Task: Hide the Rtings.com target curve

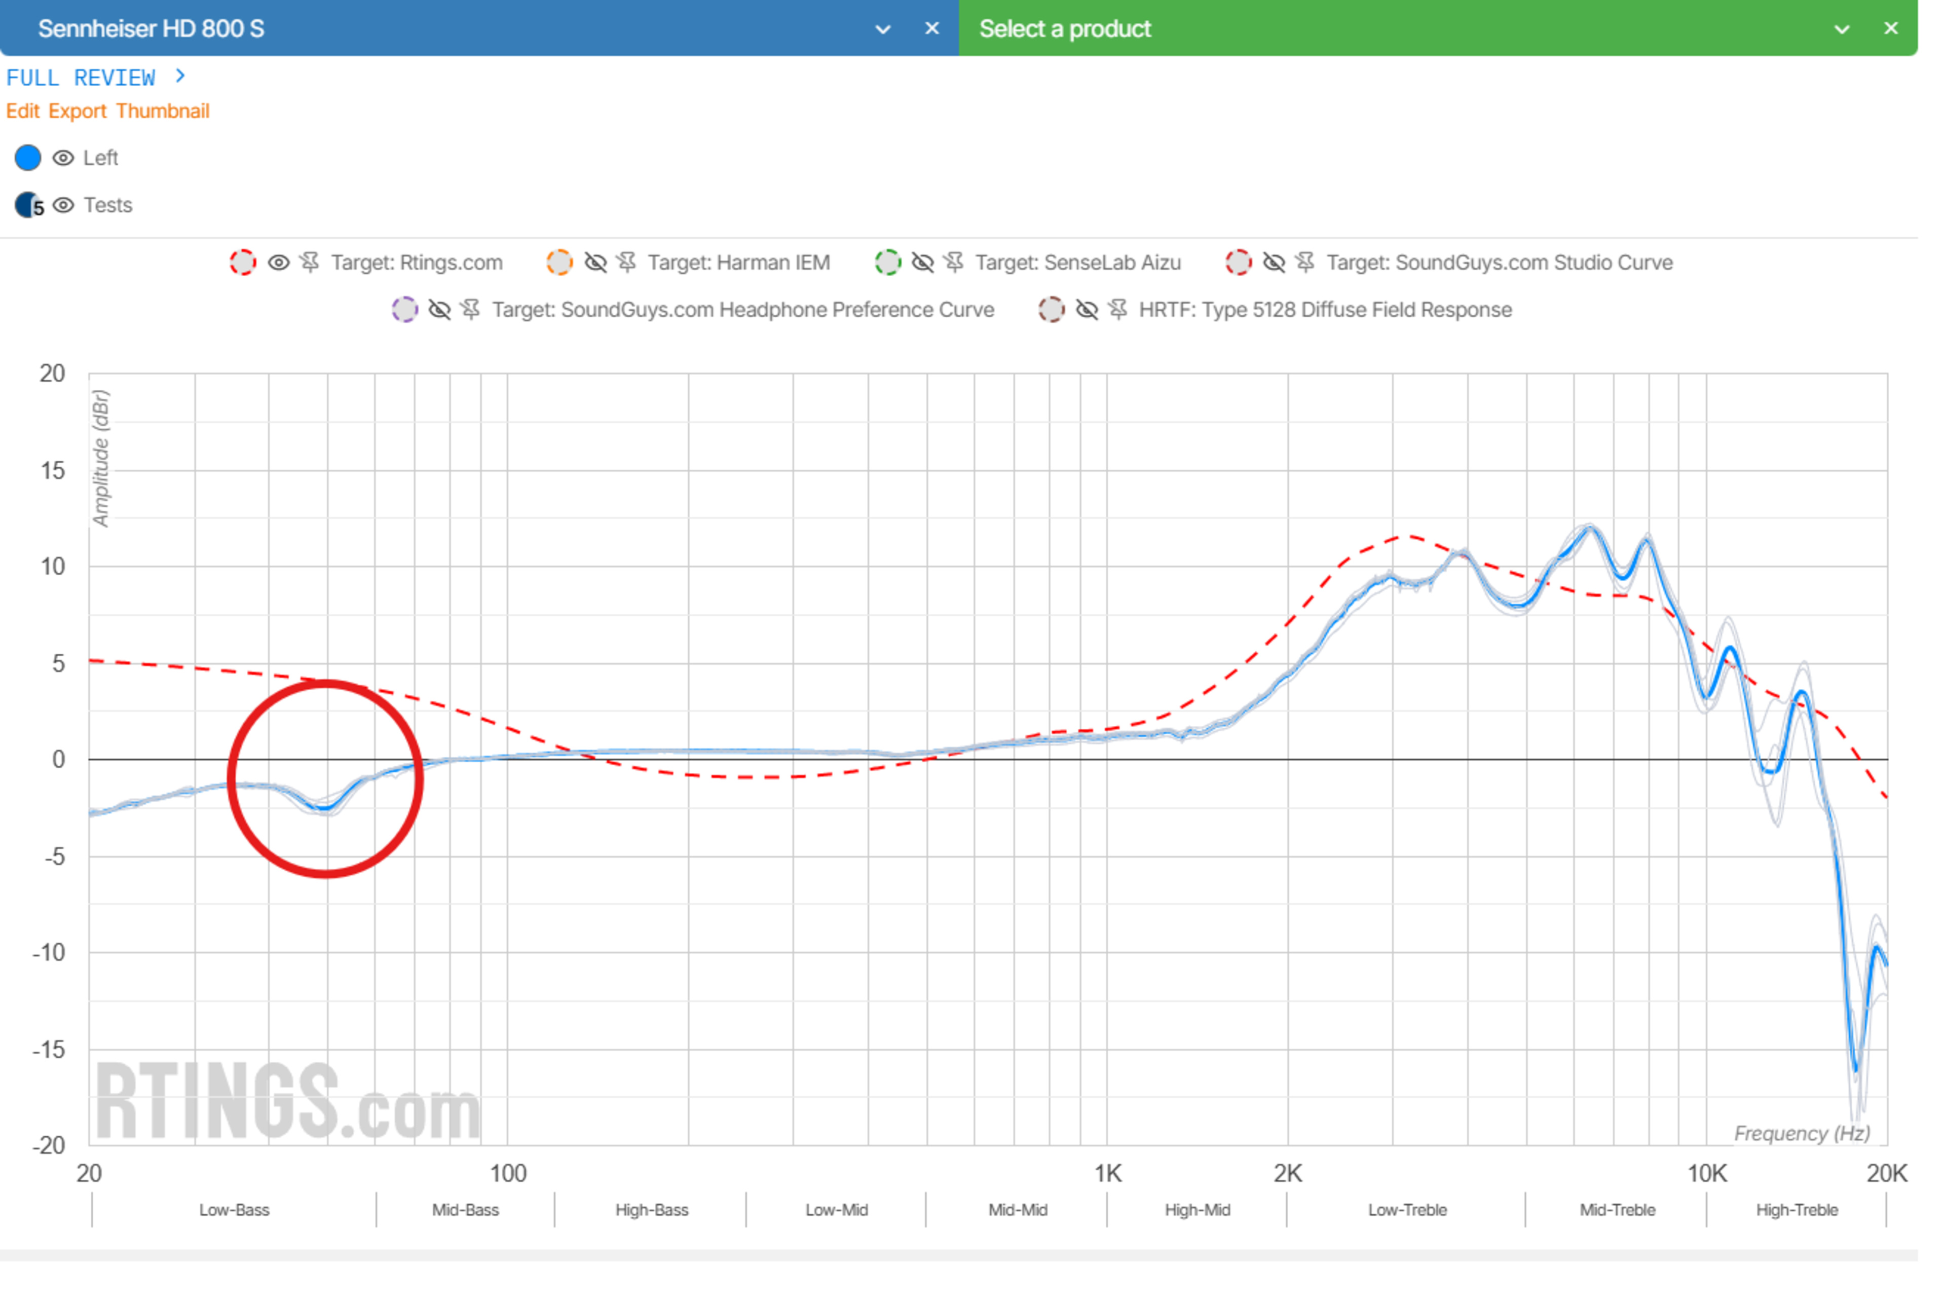Action: pyautogui.click(x=279, y=263)
